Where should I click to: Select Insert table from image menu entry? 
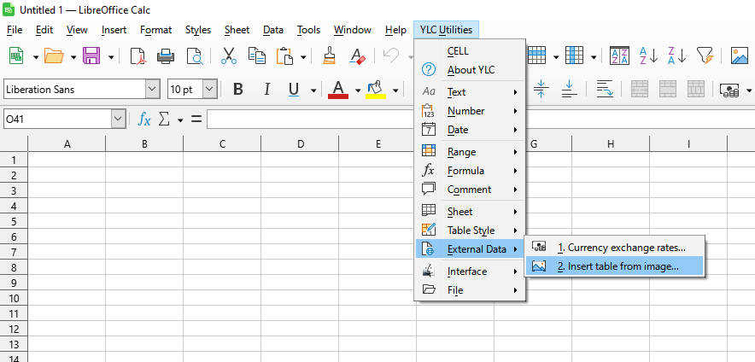tap(617, 266)
